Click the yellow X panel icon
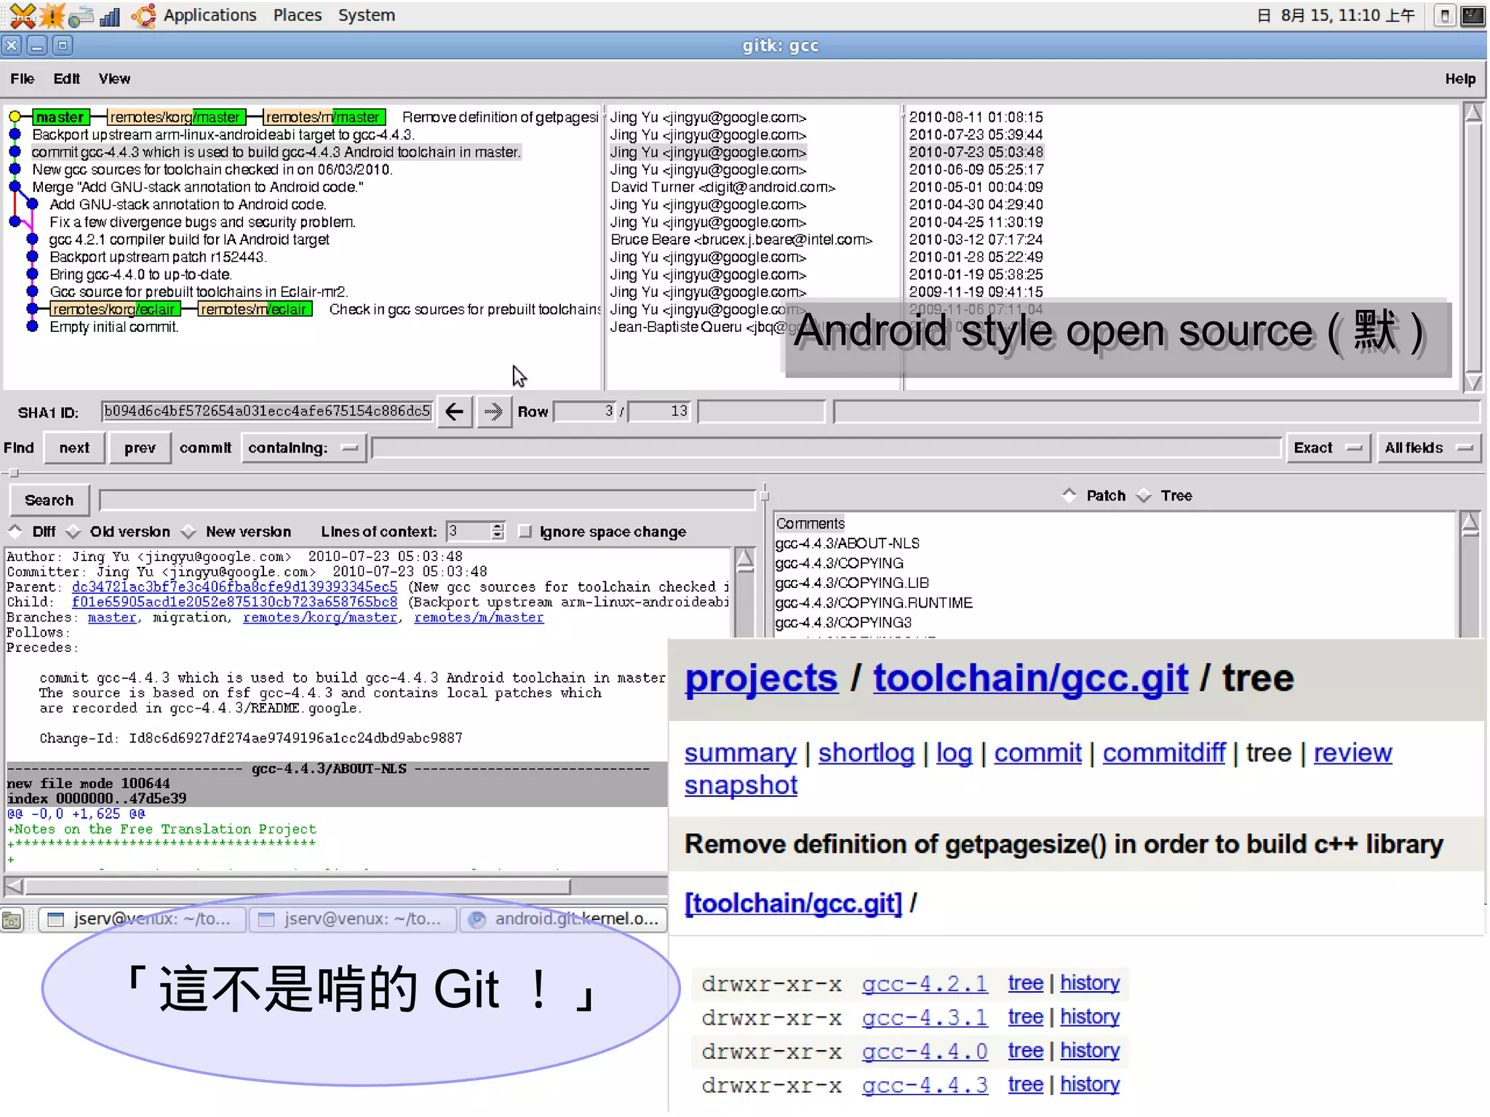This screenshot has width=1490, height=1117. click(23, 15)
